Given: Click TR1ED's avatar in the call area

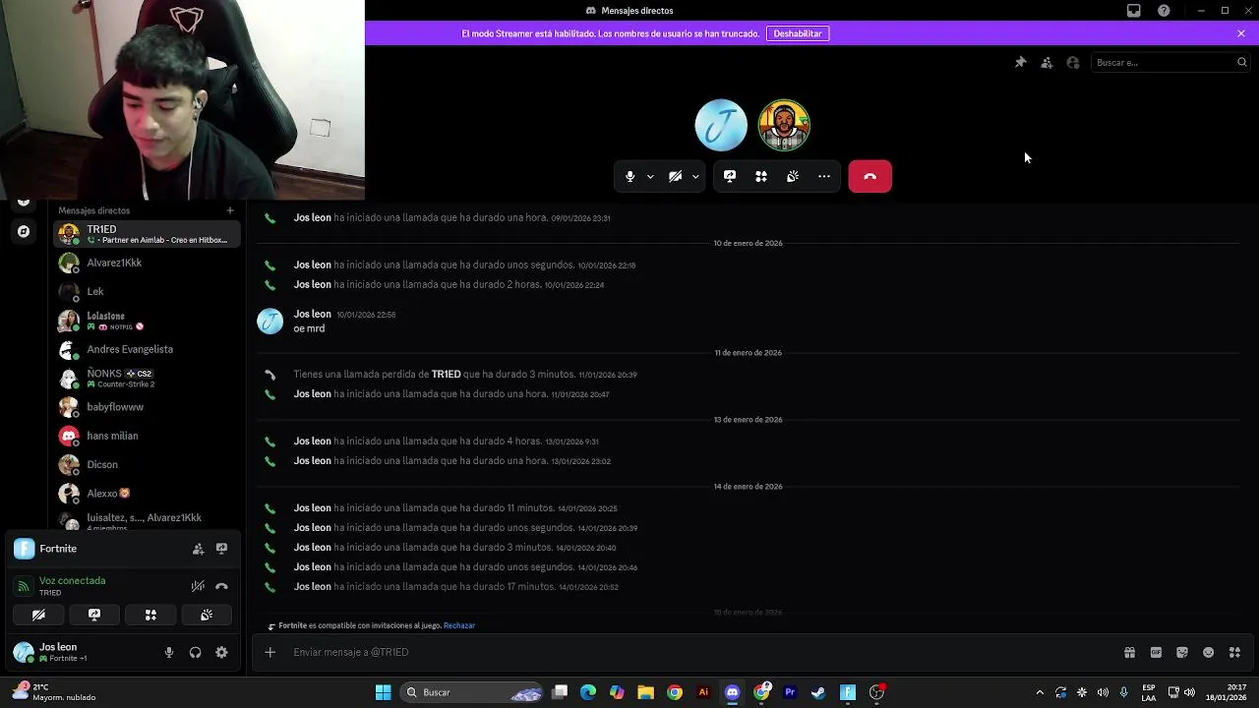Looking at the screenshot, I should (784, 125).
